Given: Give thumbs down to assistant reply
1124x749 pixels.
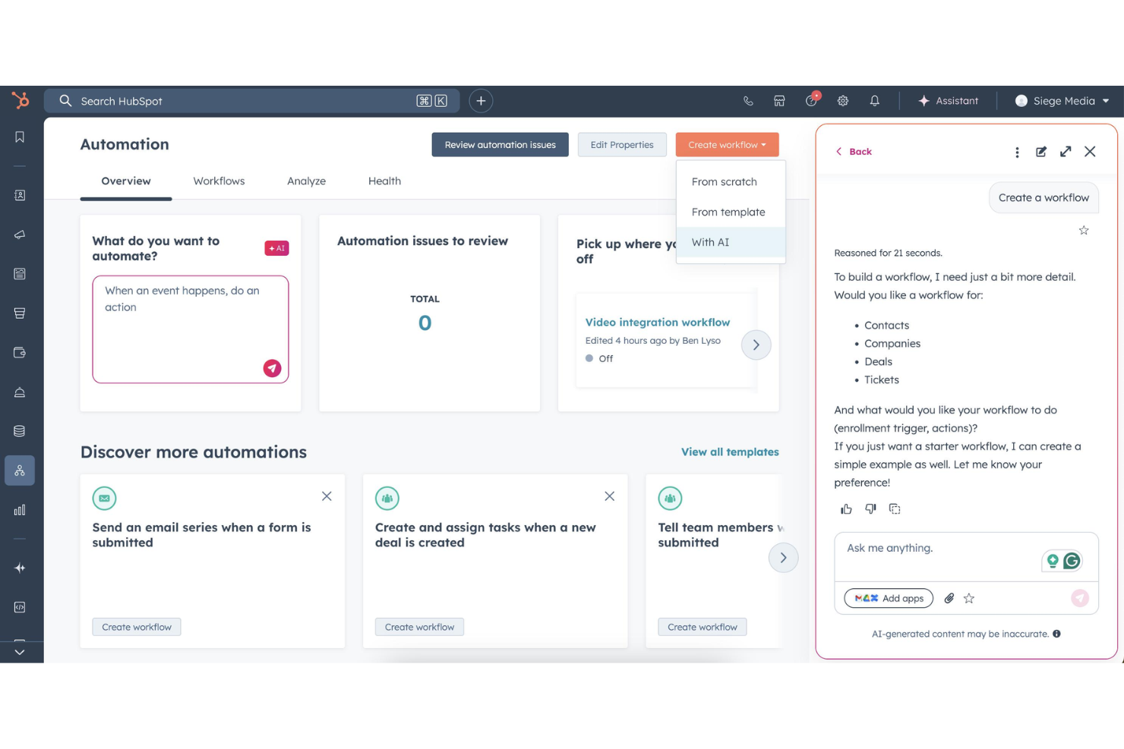Looking at the screenshot, I should [x=870, y=509].
